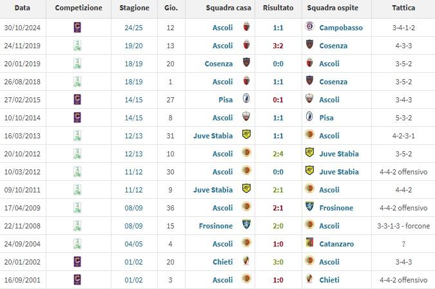Viewport: 435px width, 289px height.
Task: Click the Campobasso club crest icon
Action: [x=311, y=28]
